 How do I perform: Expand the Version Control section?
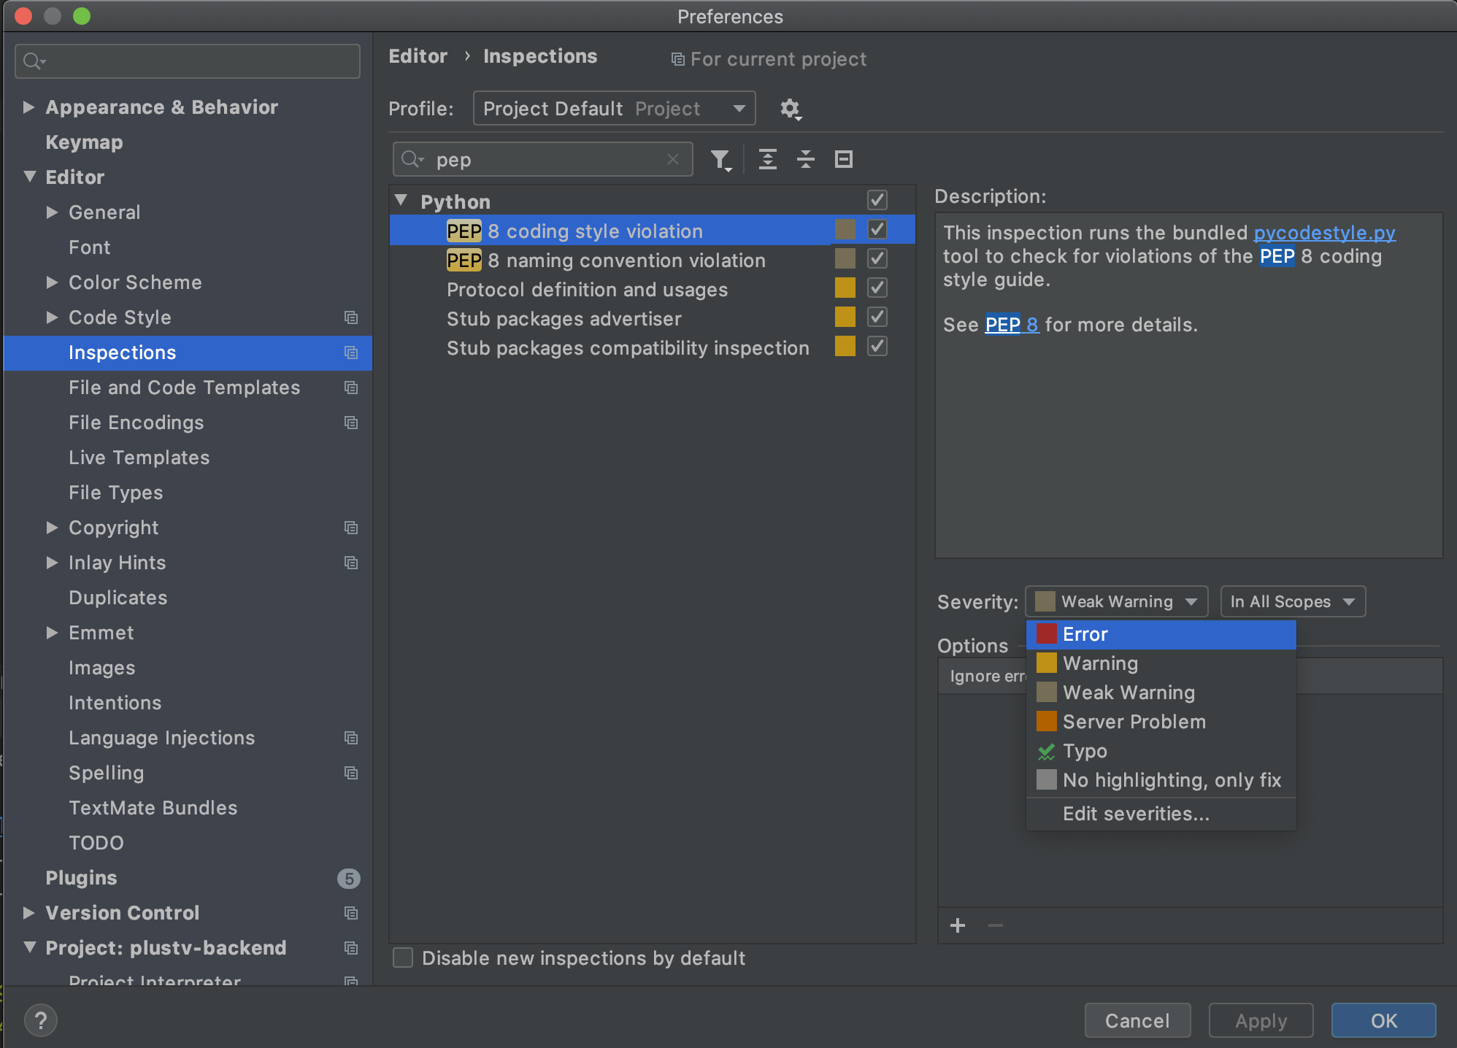tap(29, 913)
